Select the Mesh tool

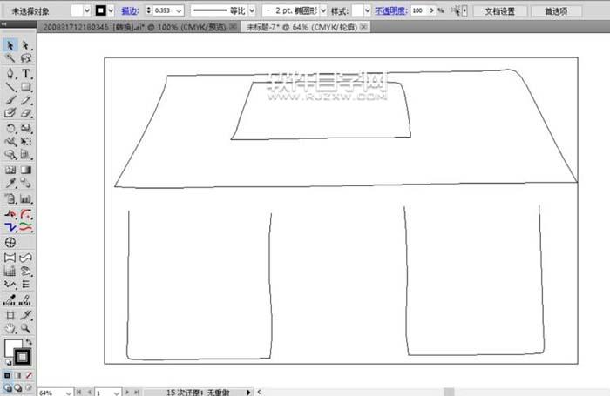tap(10, 170)
